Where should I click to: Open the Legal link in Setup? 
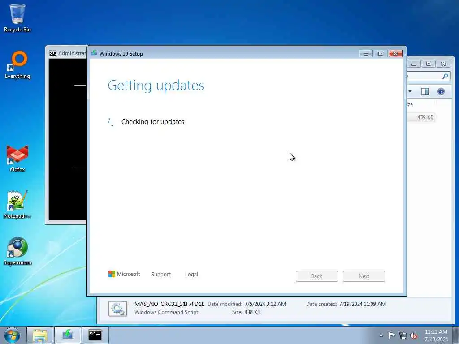click(x=191, y=275)
